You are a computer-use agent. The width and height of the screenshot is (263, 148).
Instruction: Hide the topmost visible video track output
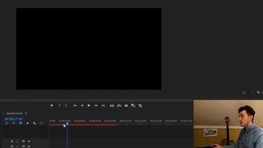[x=29, y=141]
